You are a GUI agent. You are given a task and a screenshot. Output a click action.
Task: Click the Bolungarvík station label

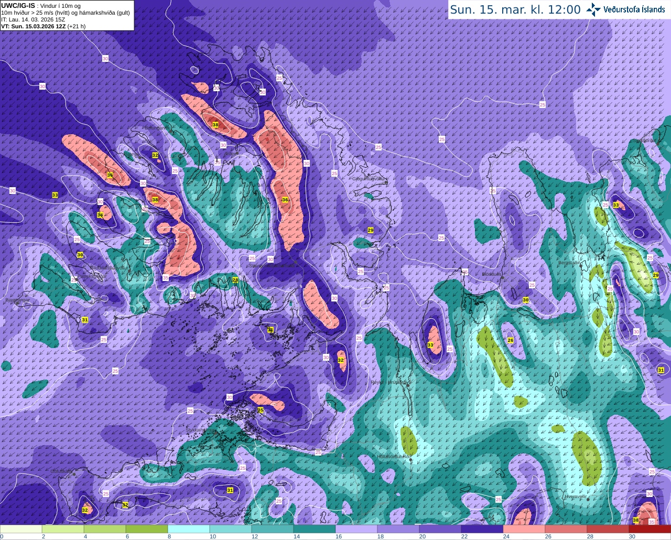[x=155, y=127]
